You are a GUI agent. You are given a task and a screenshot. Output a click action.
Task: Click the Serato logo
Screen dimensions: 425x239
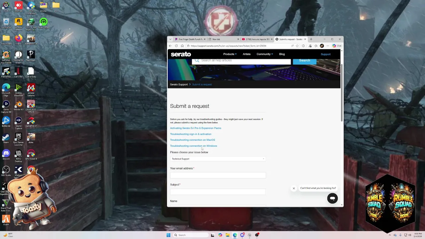pyautogui.click(x=181, y=54)
